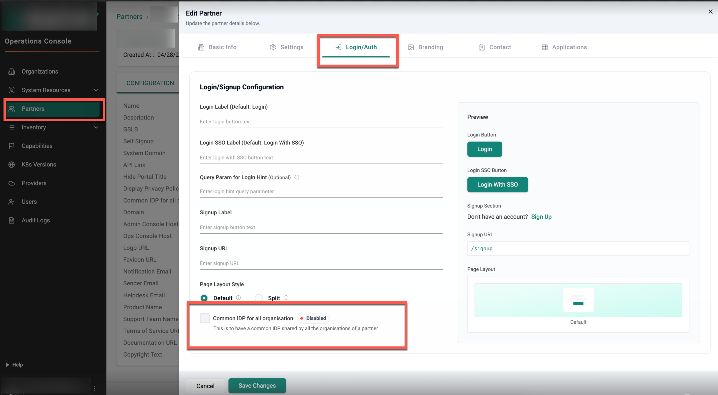
Task: Enable Common IDP for all organisation checkbox
Action: [205, 318]
